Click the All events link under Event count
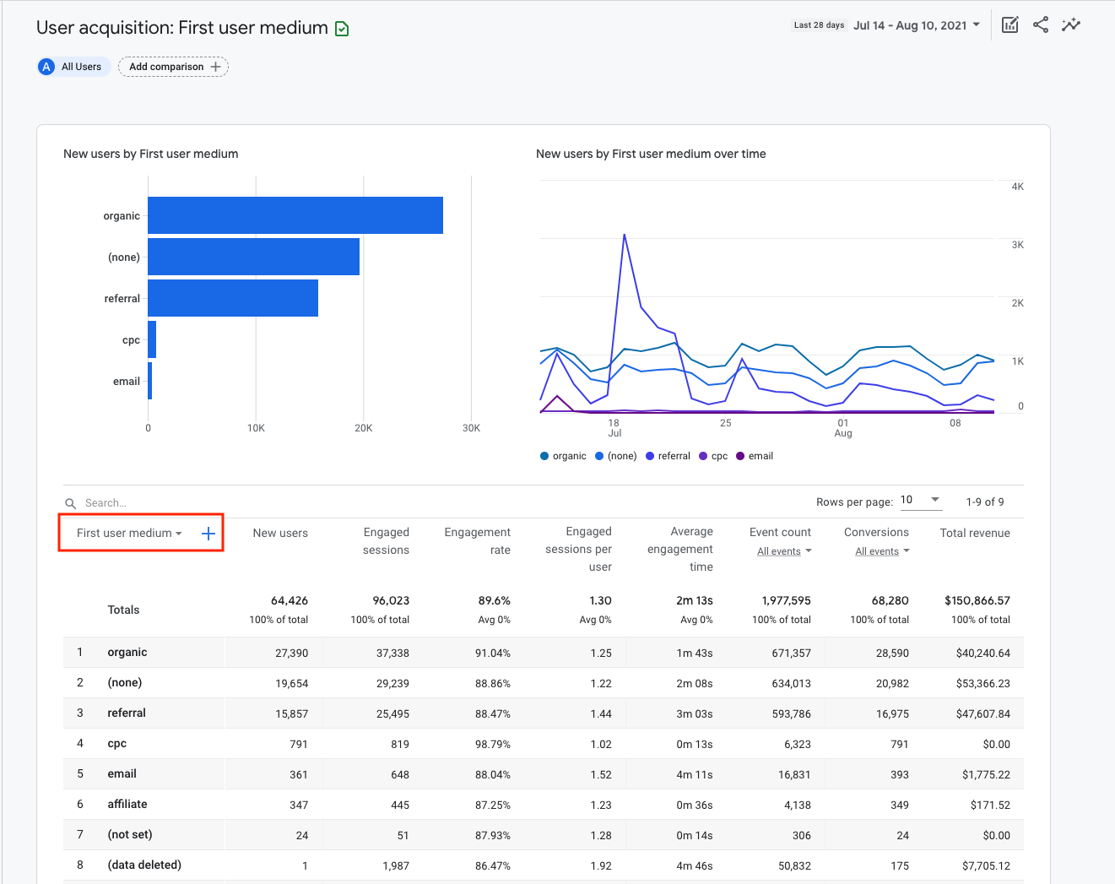 click(x=779, y=550)
